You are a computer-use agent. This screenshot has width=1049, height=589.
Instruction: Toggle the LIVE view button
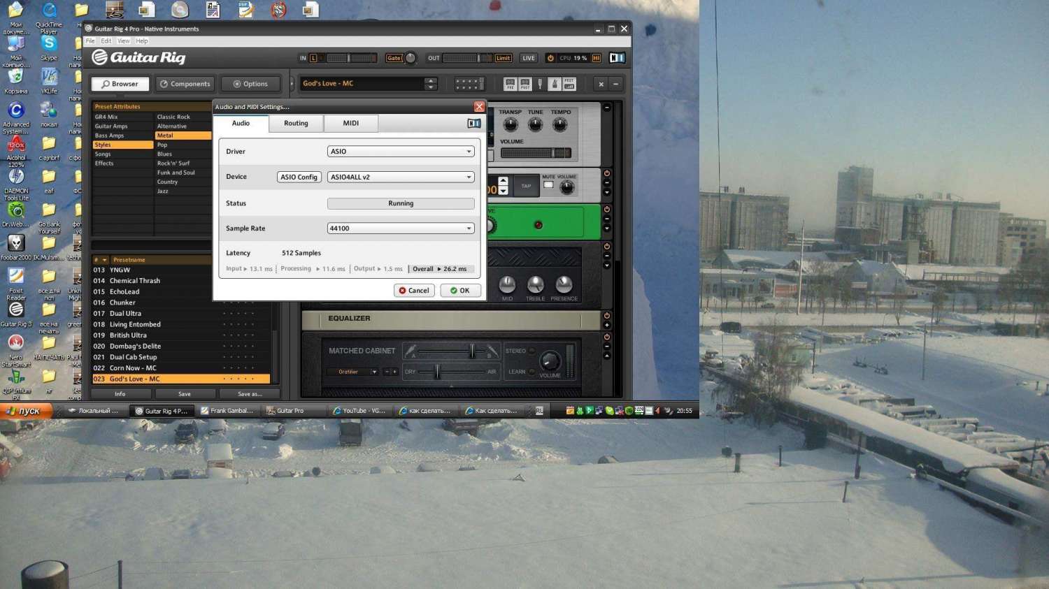coord(529,58)
